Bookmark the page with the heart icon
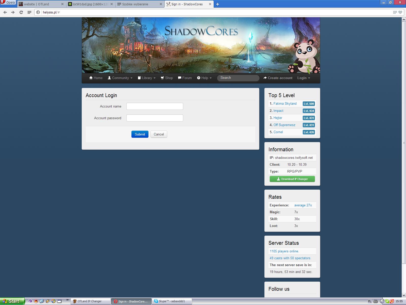 click(400, 12)
